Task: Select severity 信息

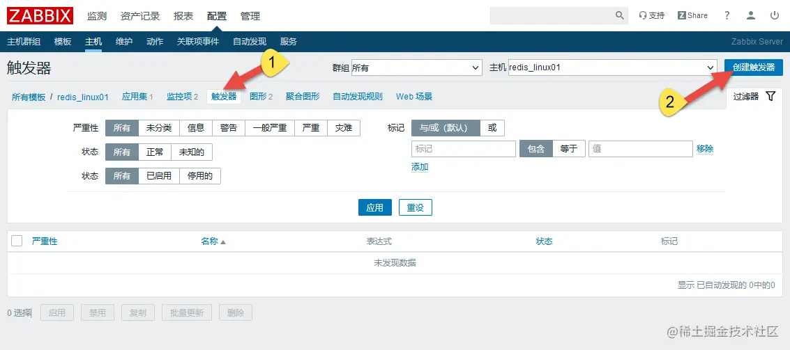Action: (195, 128)
